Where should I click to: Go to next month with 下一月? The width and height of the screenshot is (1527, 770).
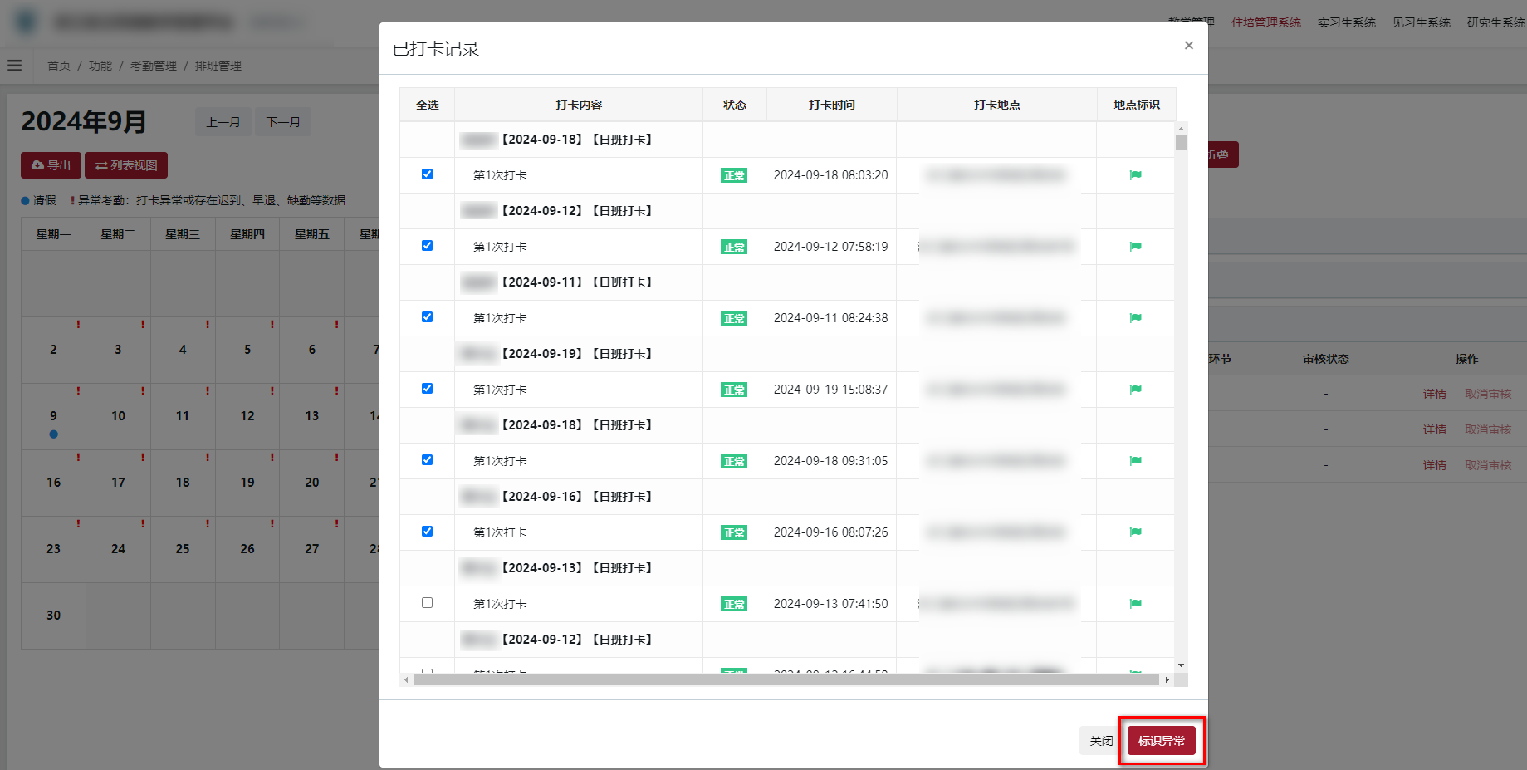click(282, 122)
